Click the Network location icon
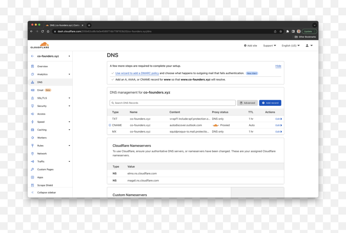This screenshot has height=233, width=346. point(32,153)
